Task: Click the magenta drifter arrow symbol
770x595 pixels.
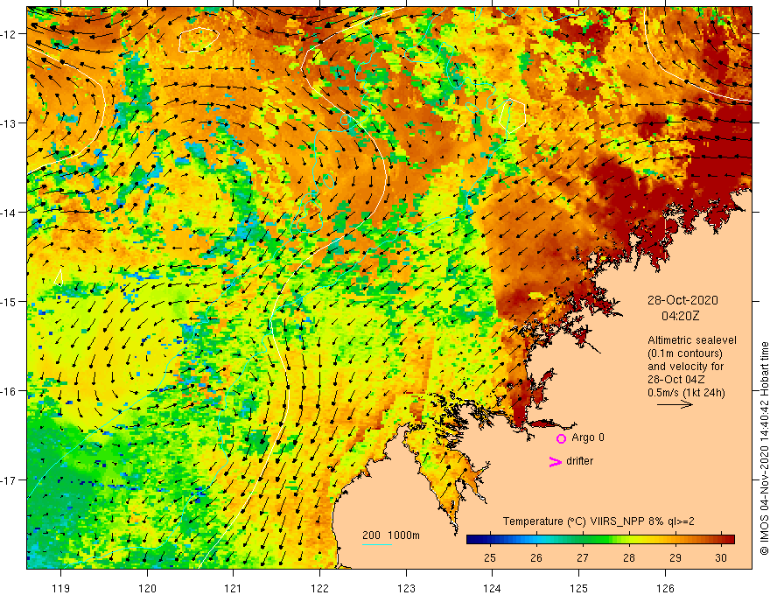Action: click(556, 461)
